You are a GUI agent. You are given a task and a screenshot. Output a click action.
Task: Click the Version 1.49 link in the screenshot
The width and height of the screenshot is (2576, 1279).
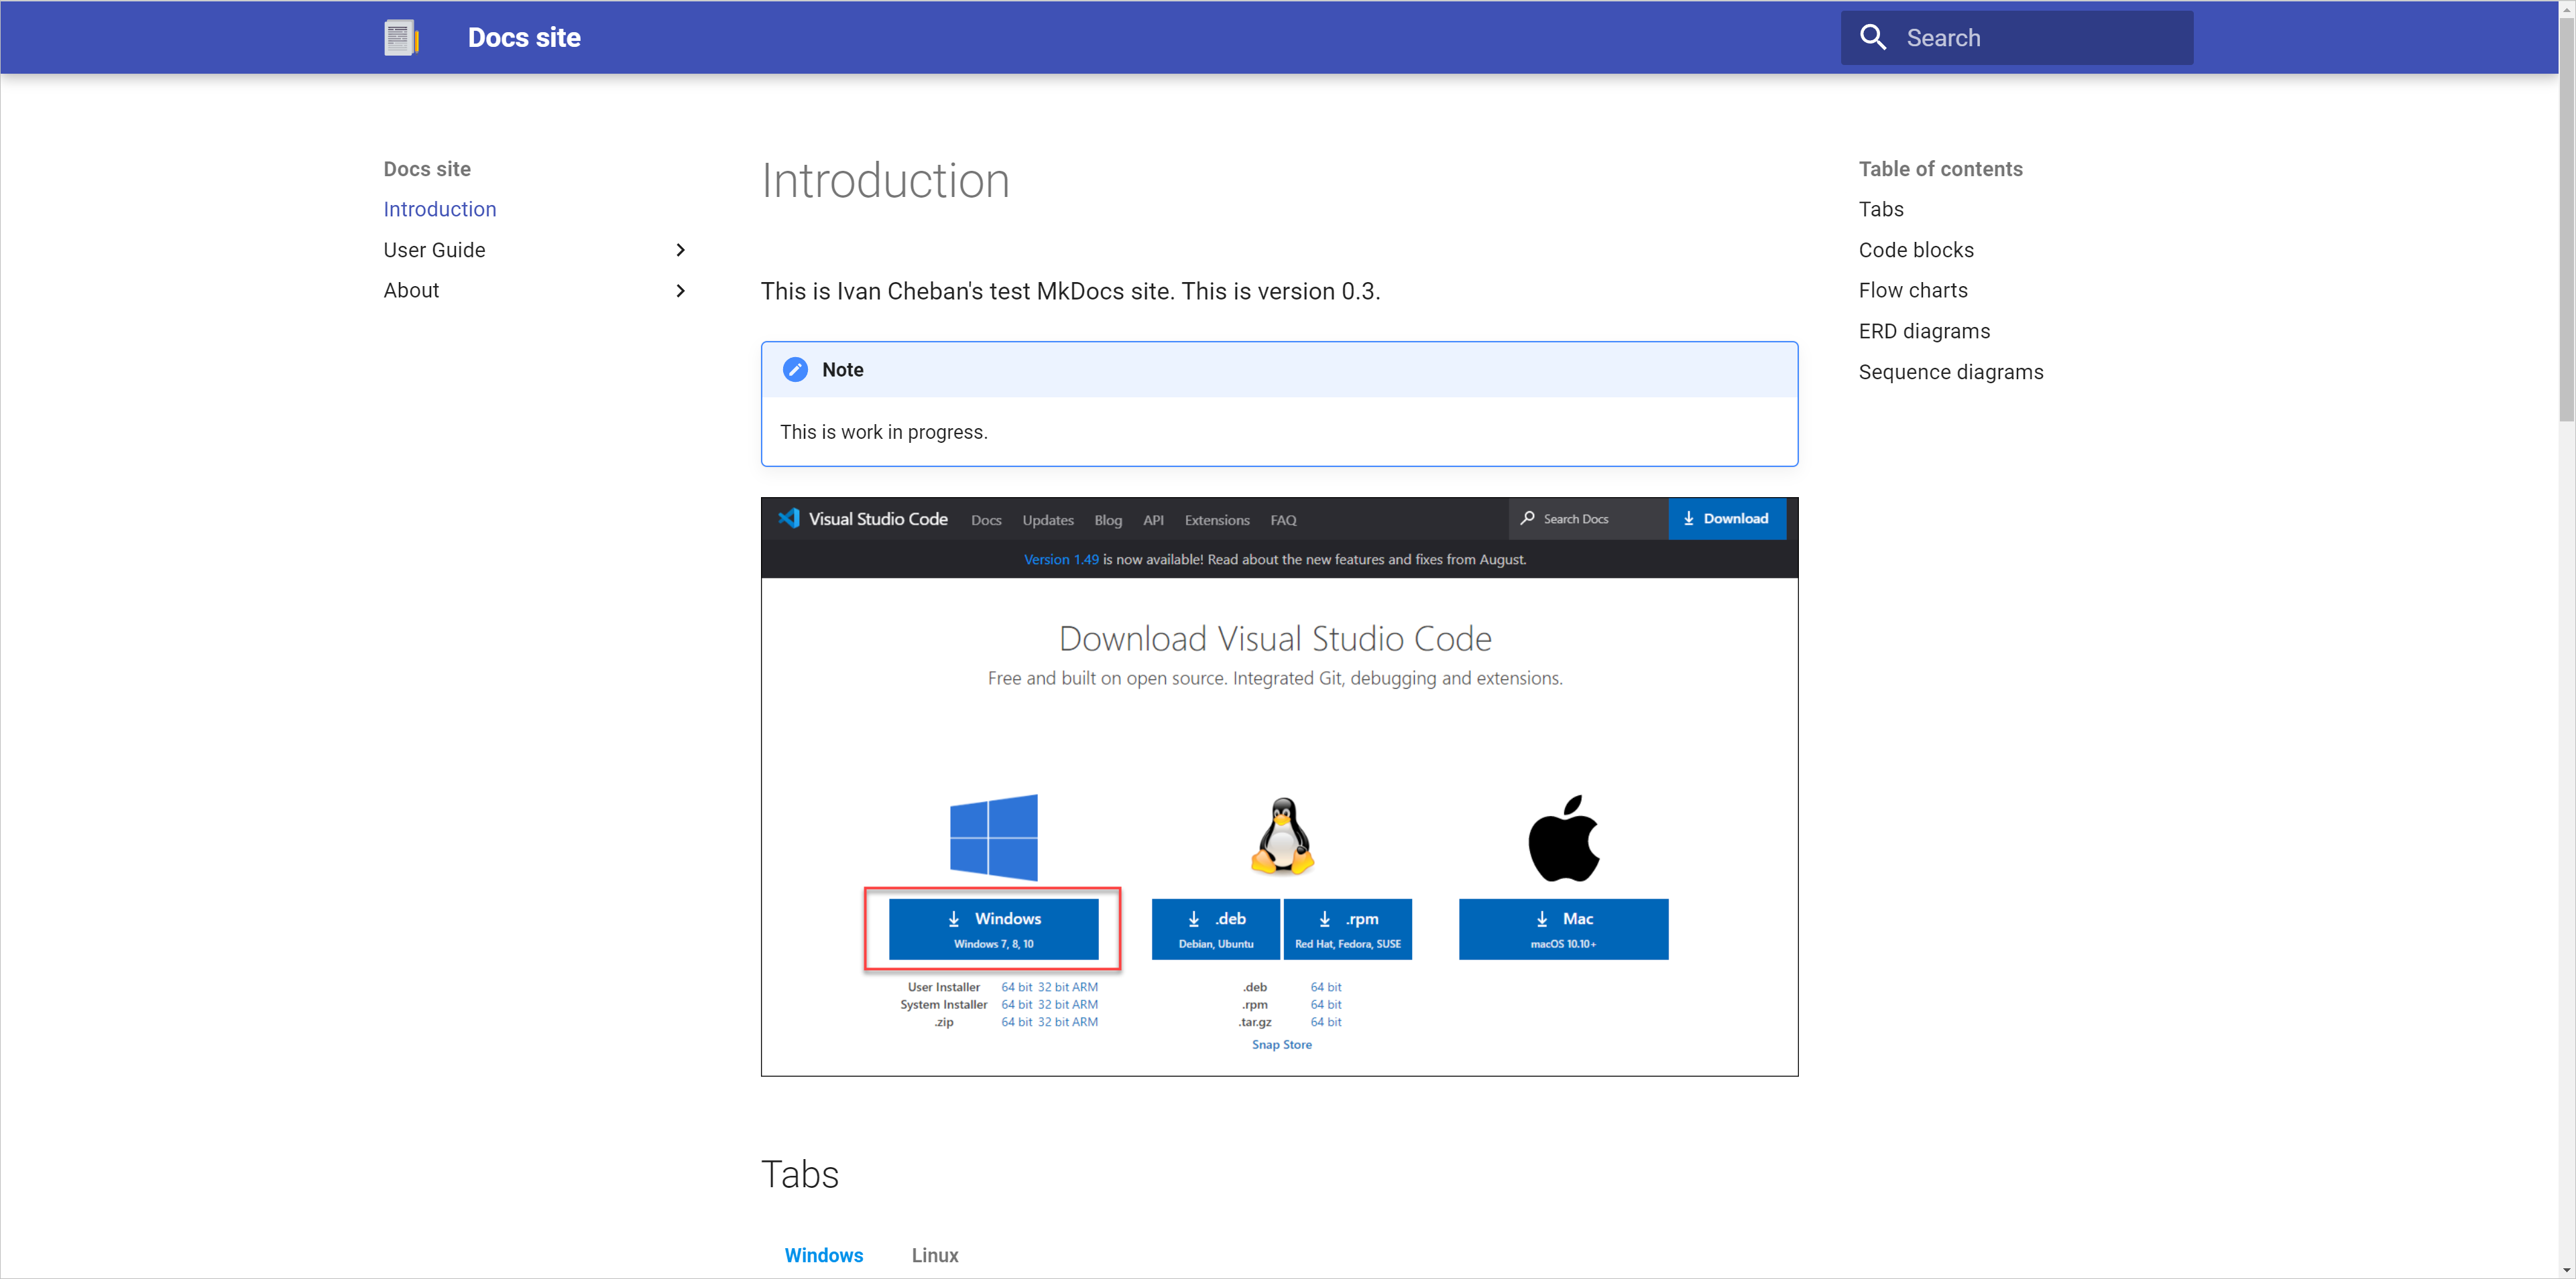[x=1060, y=559]
